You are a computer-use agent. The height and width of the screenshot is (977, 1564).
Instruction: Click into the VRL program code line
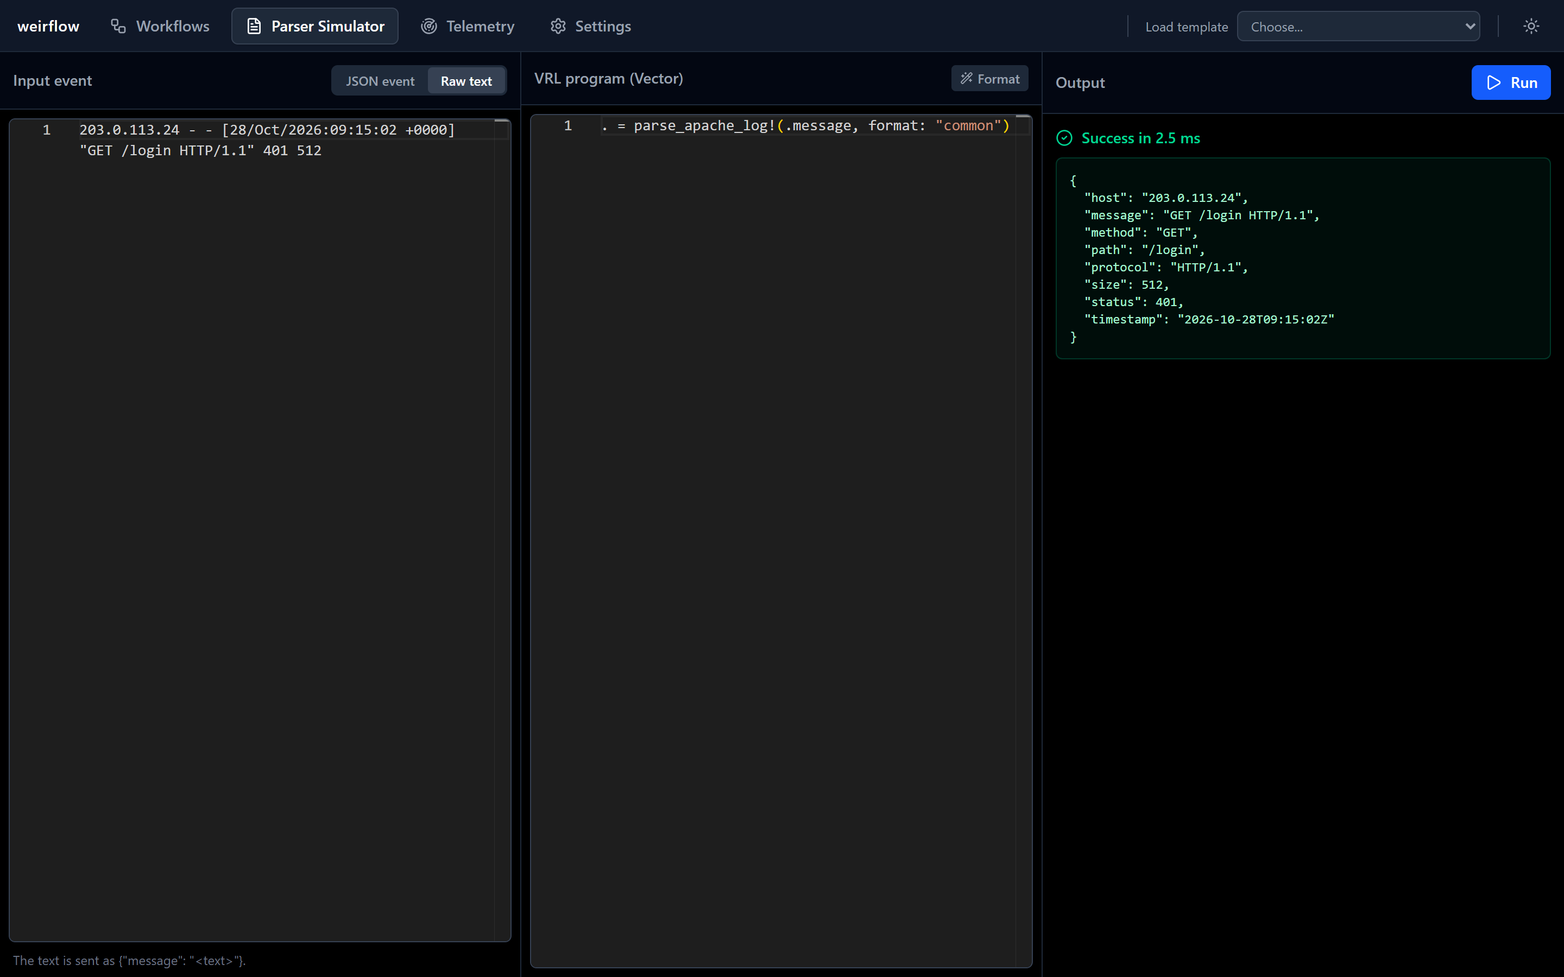(805, 125)
